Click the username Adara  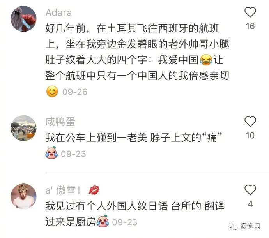58,13
